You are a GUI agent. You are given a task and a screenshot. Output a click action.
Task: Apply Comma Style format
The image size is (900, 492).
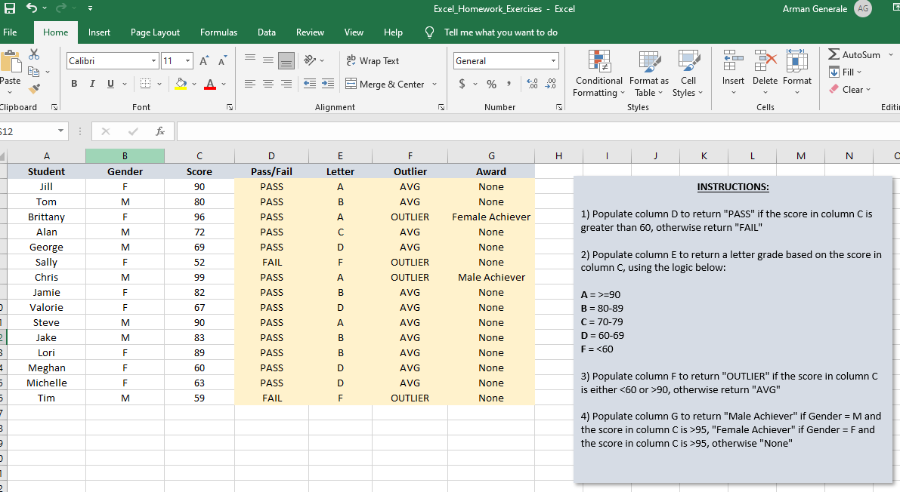[509, 84]
